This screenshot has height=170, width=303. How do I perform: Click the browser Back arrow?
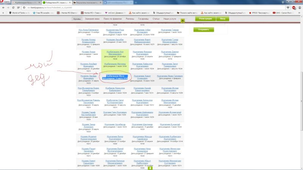click(3, 8)
